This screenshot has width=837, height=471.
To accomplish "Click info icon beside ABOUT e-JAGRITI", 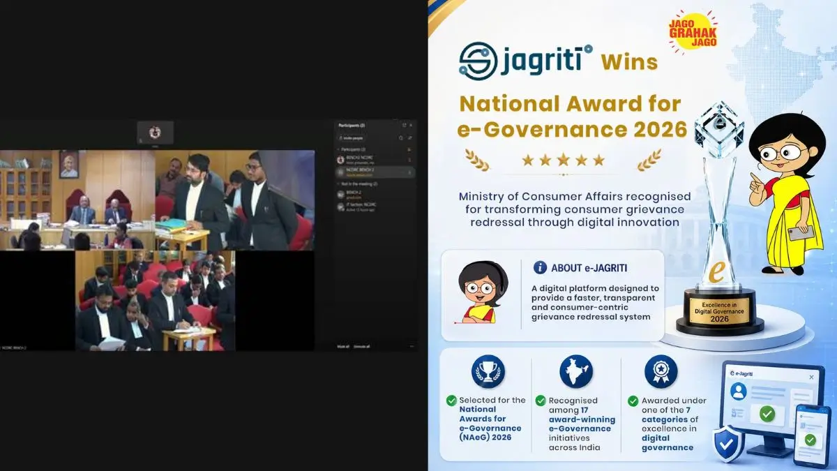I will [x=539, y=267].
